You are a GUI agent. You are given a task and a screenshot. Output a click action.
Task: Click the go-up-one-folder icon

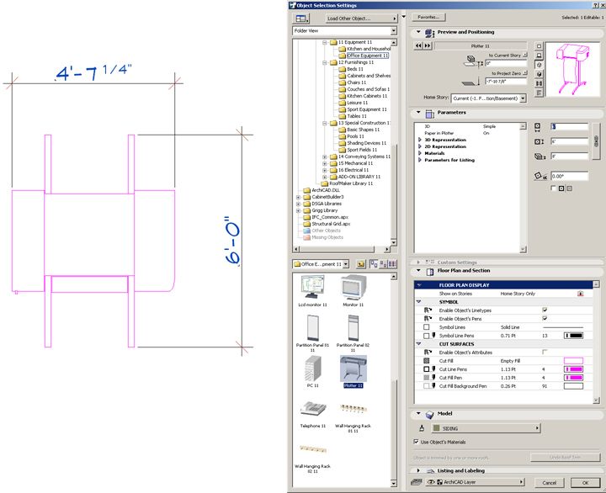[x=360, y=264]
